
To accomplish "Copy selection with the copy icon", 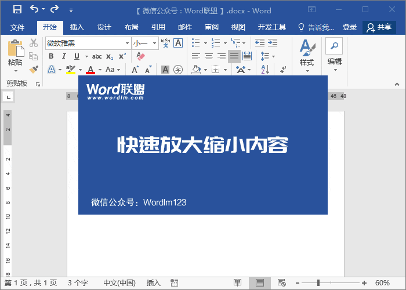I will (x=34, y=56).
